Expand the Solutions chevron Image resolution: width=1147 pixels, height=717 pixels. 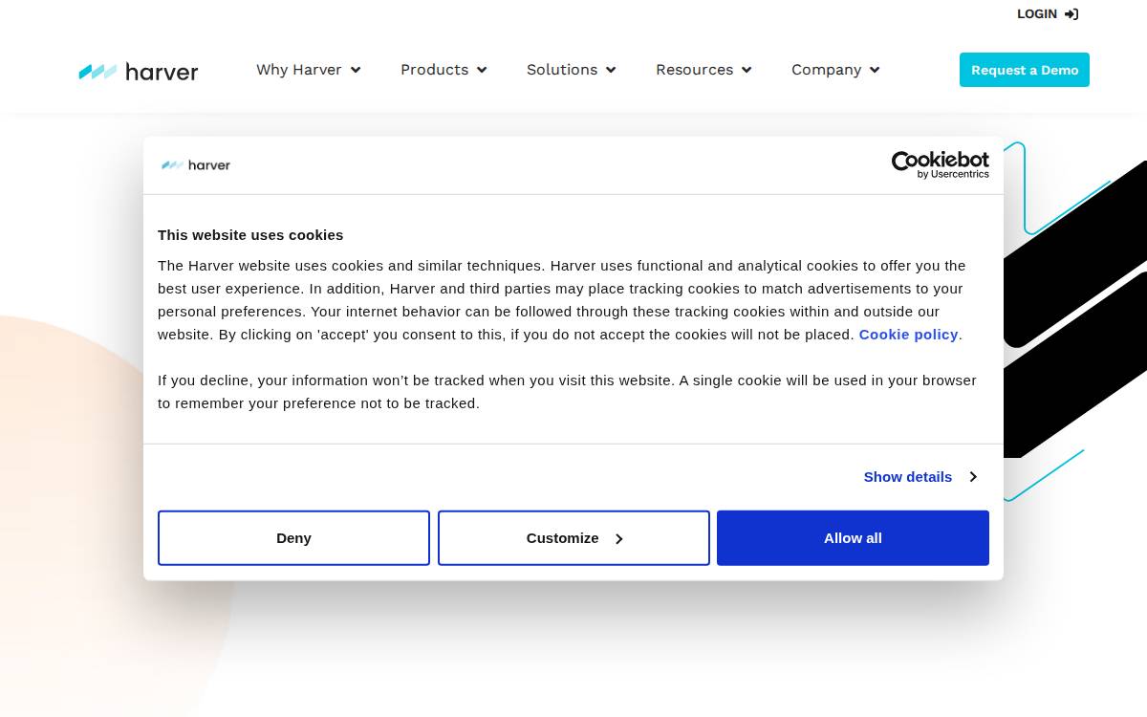[611, 70]
